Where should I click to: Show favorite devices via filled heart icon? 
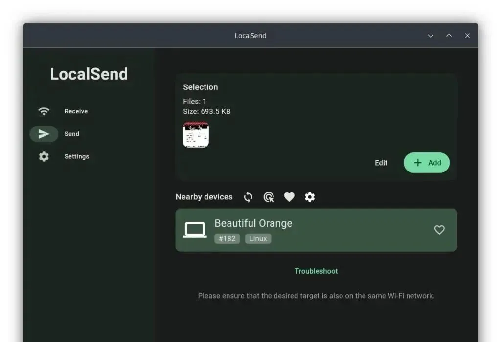click(289, 197)
